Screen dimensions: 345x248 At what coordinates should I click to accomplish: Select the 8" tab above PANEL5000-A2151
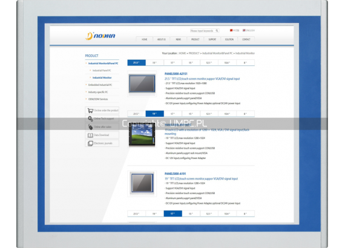click(x=245, y=63)
